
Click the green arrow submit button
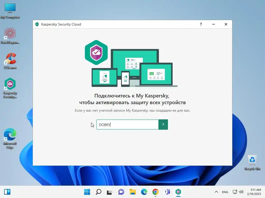click(163, 125)
